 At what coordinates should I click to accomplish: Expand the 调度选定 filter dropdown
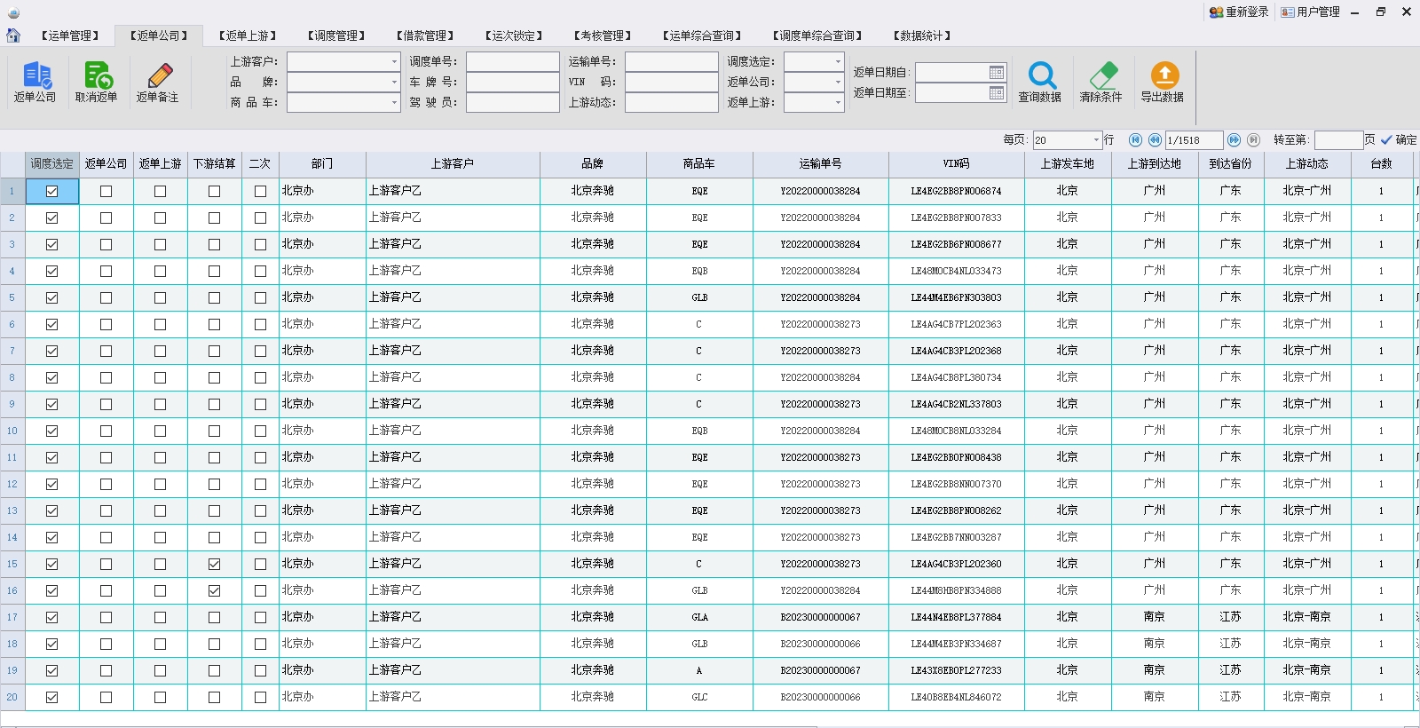click(838, 61)
